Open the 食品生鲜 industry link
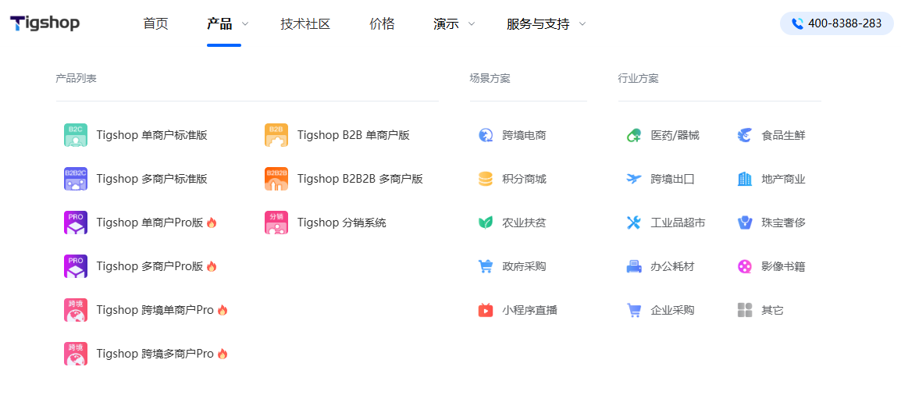This screenshot has width=901, height=406. pos(783,136)
